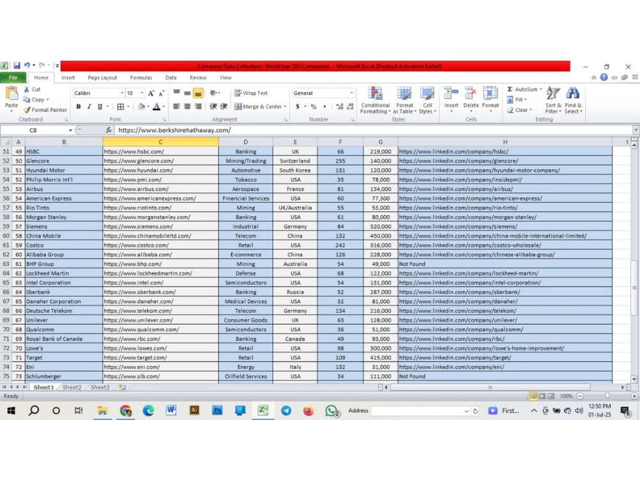
Task: Click the Increase Font Size icon
Action: [151, 93]
